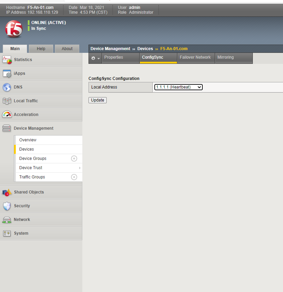Click the Shared Objects shapes icon
Viewport: 283px width, 292px height.
[x=7, y=192]
